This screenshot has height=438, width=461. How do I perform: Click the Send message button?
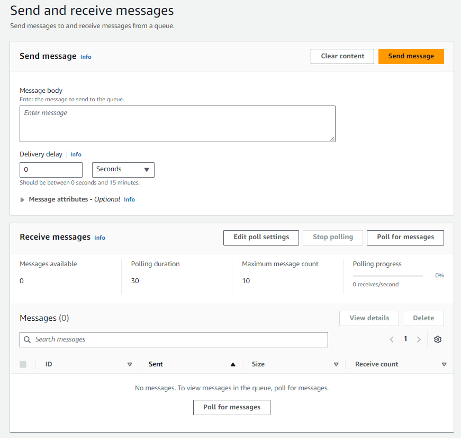tap(411, 56)
